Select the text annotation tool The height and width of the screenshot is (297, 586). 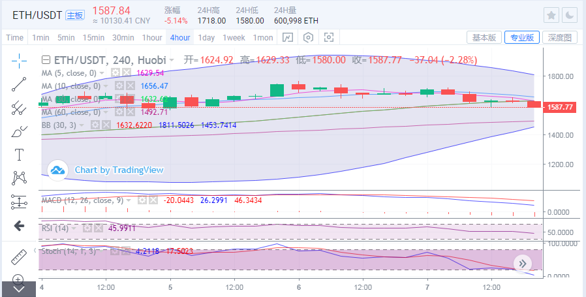point(19,155)
